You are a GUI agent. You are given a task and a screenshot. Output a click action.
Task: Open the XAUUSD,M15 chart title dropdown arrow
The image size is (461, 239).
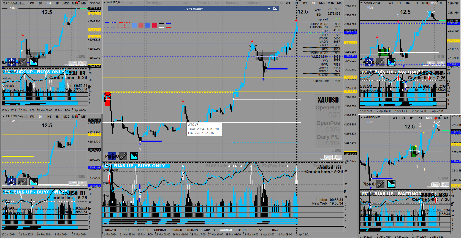pyautogui.click(x=361, y=3)
